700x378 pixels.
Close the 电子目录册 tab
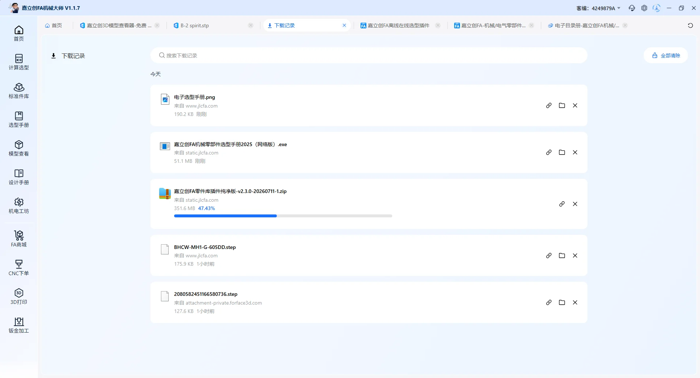click(625, 25)
